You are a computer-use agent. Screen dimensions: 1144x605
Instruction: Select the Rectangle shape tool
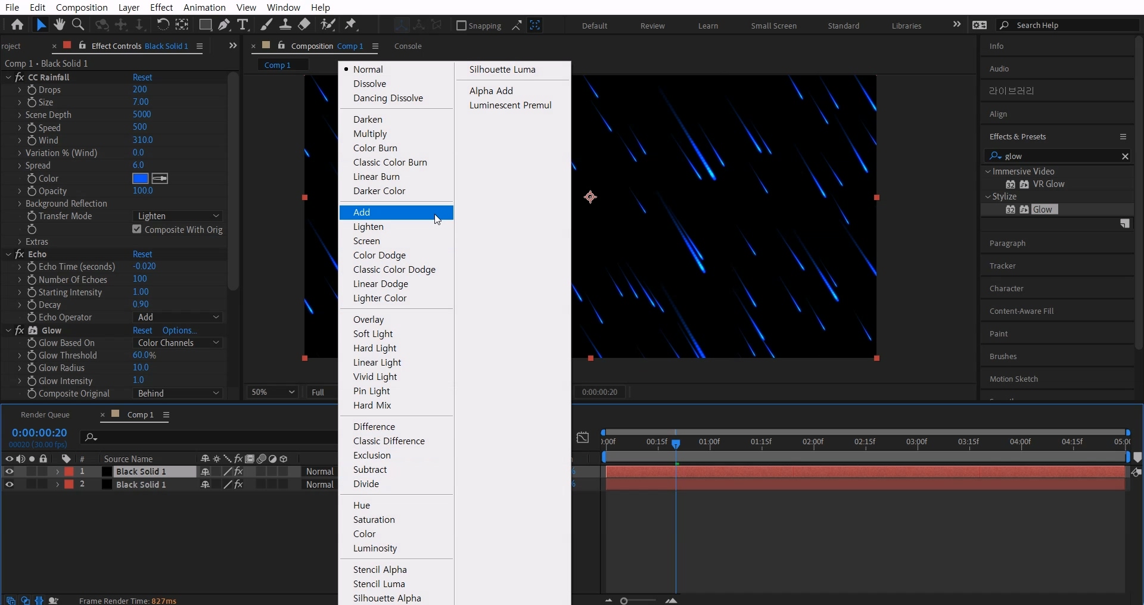click(206, 25)
